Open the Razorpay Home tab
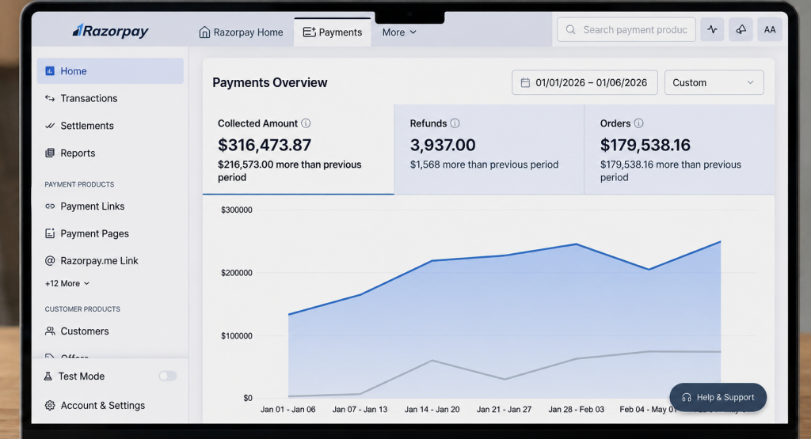The image size is (811, 439). pos(241,32)
